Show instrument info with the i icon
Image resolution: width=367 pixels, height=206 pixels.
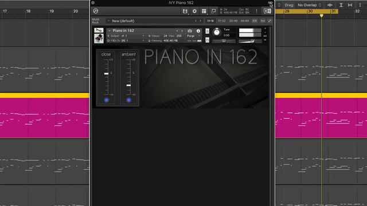198,31
